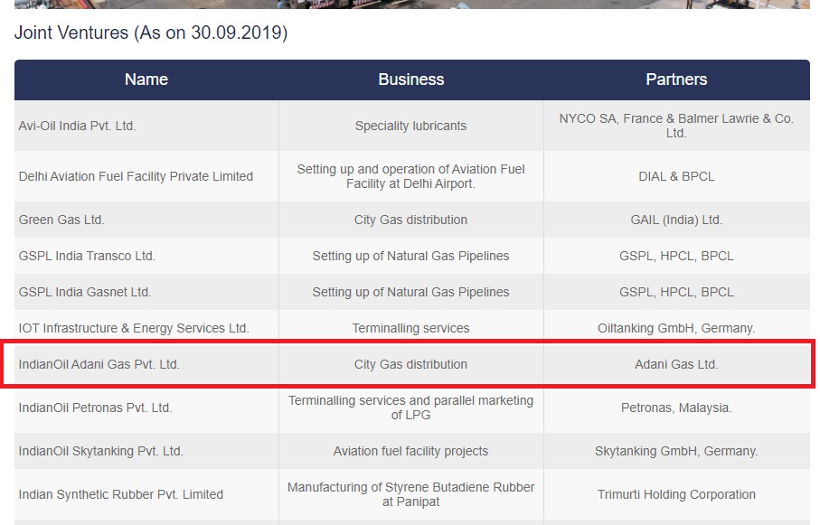The width and height of the screenshot is (820, 525).
Task: Click 'IndianOil Adani Gas Pvt. Ltd.' cell
Action: tap(146, 364)
